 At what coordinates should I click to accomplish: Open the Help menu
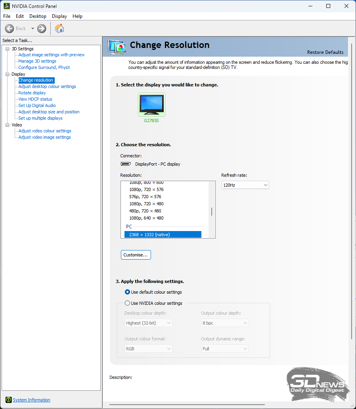coord(78,16)
